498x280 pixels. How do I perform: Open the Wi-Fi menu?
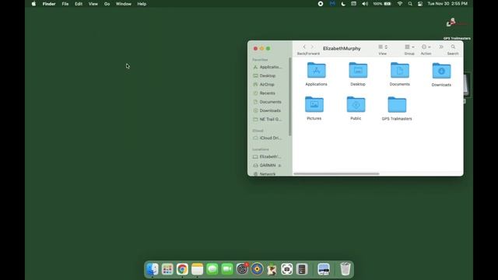(x=399, y=4)
